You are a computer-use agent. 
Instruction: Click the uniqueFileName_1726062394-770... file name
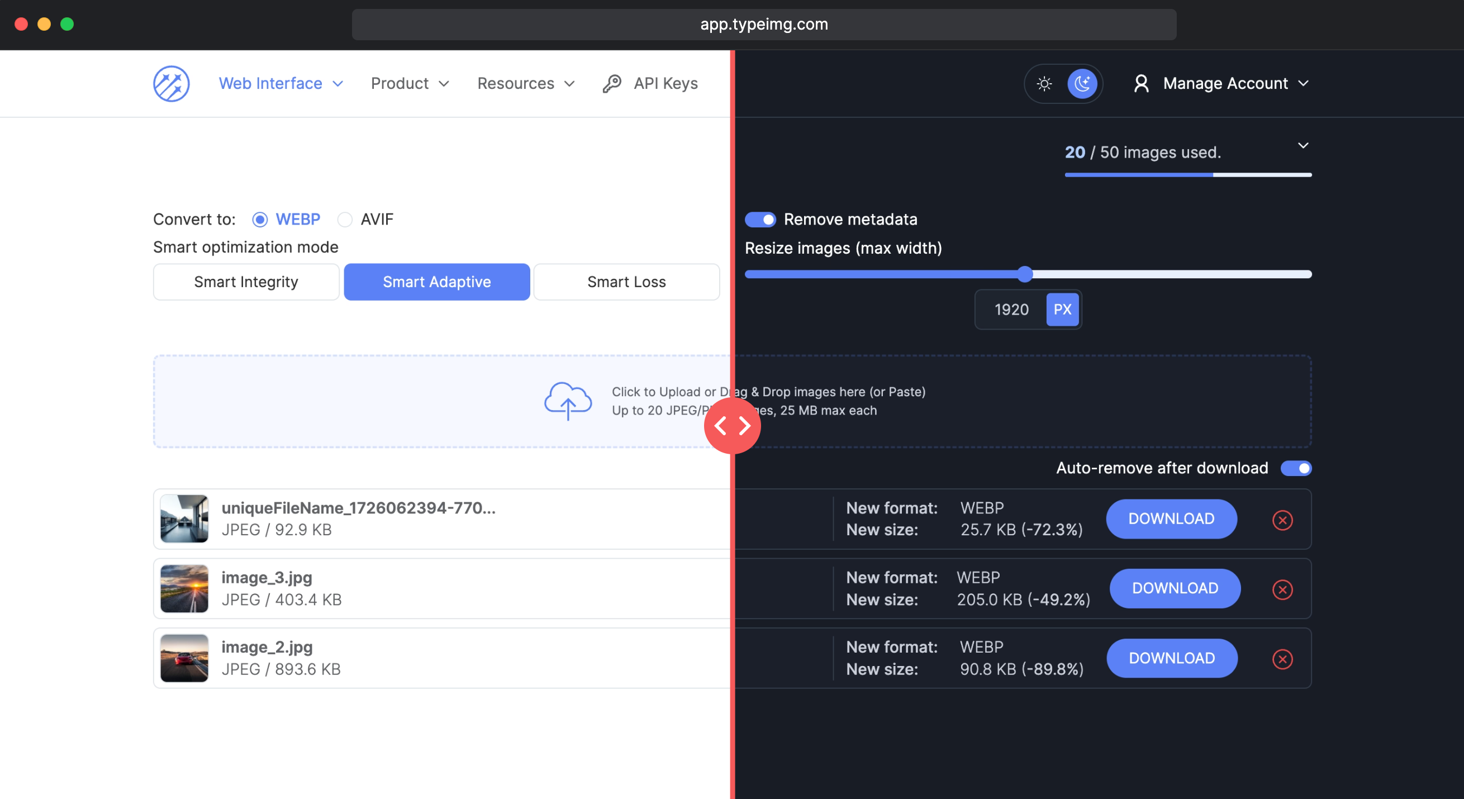[359, 508]
